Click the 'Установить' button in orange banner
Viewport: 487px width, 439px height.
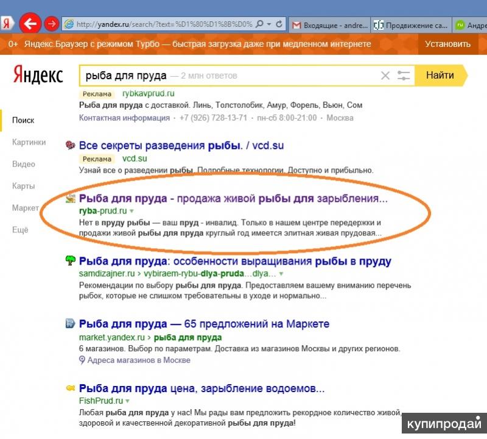(447, 44)
